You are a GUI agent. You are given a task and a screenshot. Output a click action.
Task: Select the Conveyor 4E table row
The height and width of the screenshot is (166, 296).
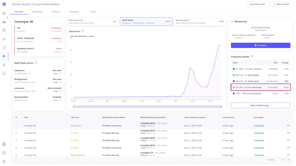coord(152,125)
